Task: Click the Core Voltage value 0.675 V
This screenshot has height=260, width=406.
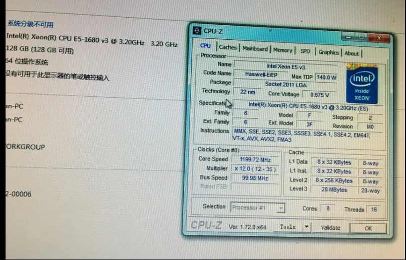Action: click(x=320, y=95)
